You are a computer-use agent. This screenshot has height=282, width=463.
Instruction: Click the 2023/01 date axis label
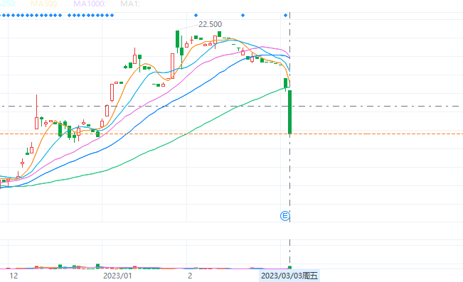point(117,276)
